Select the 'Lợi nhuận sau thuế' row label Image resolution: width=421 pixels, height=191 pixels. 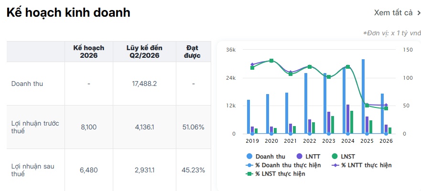coord(33,170)
